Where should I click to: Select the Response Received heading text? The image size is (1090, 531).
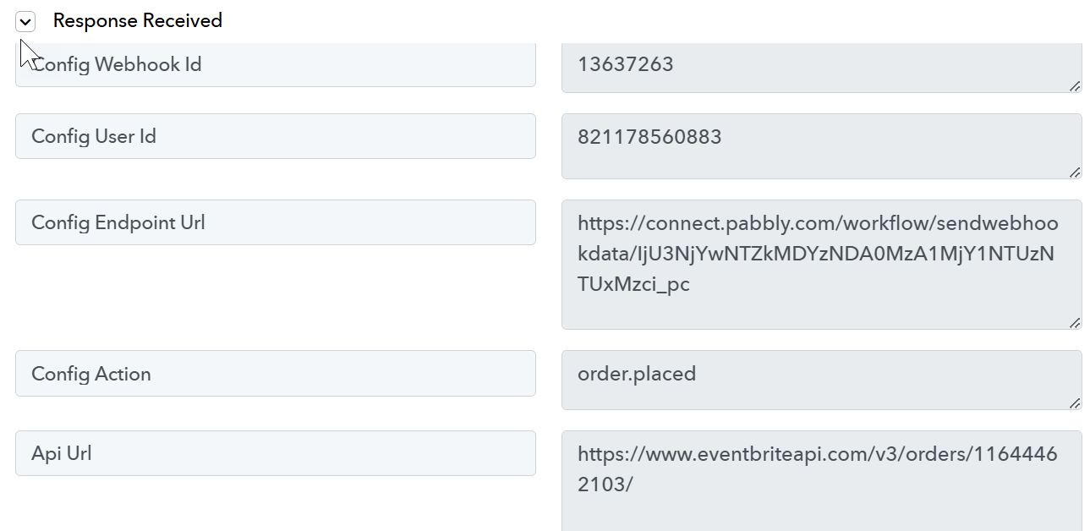[137, 21]
